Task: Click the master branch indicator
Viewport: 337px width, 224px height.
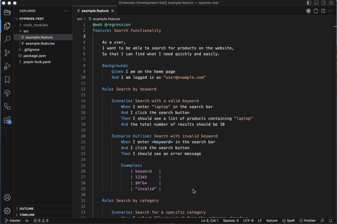Action: coord(13,221)
